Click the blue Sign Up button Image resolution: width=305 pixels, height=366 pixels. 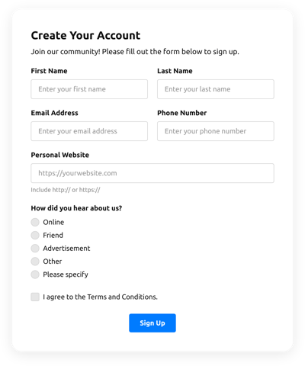[x=152, y=323]
